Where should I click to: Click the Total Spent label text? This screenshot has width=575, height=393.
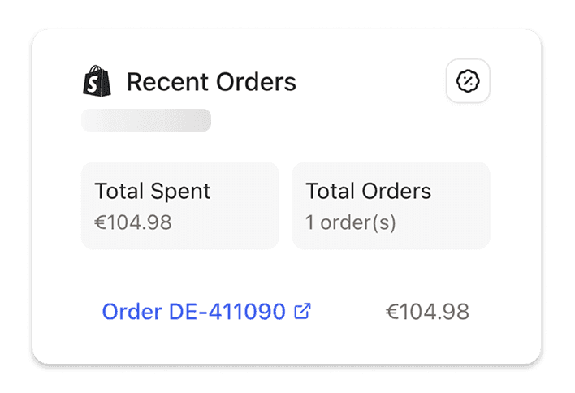click(153, 192)
